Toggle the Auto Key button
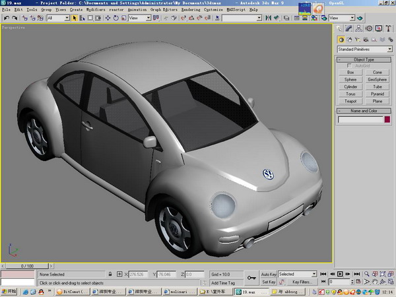This screenshot has height=297, width=396. click(x=269, y=275)
